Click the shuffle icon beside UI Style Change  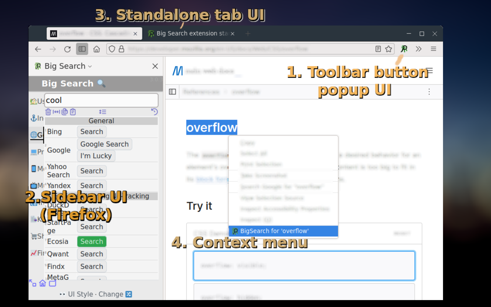[129, 294]
